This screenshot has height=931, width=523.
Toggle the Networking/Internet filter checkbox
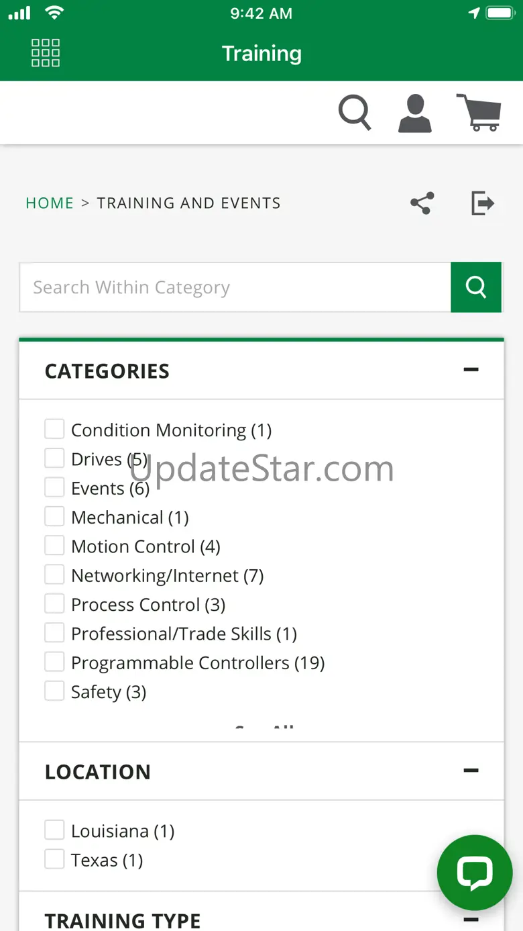click(x=54, y=575)
